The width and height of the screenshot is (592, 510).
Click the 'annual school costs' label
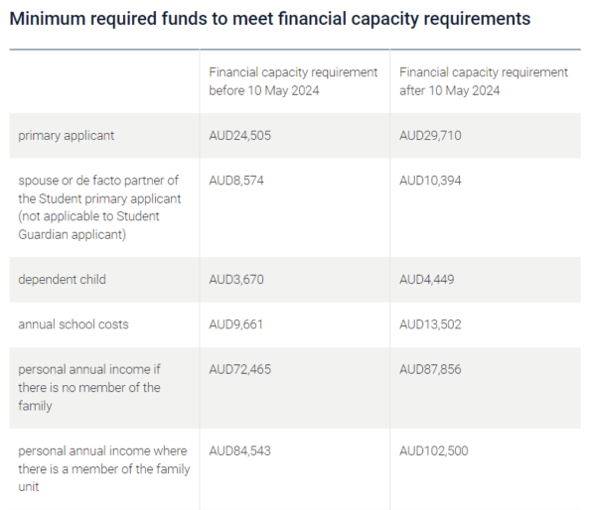(74, 324)
